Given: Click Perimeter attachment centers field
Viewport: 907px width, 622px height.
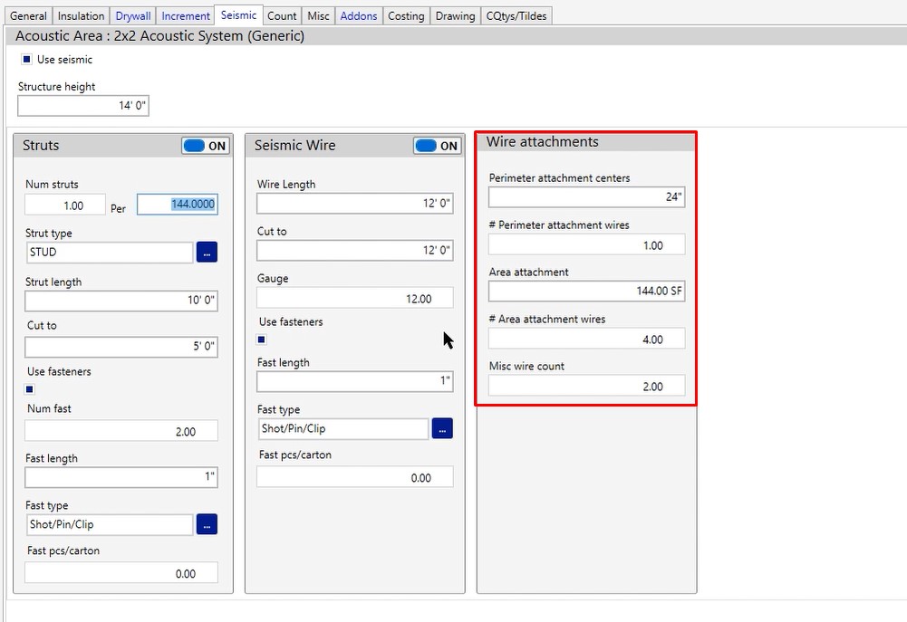Looking at the screenshot, I should coord(586,196).
